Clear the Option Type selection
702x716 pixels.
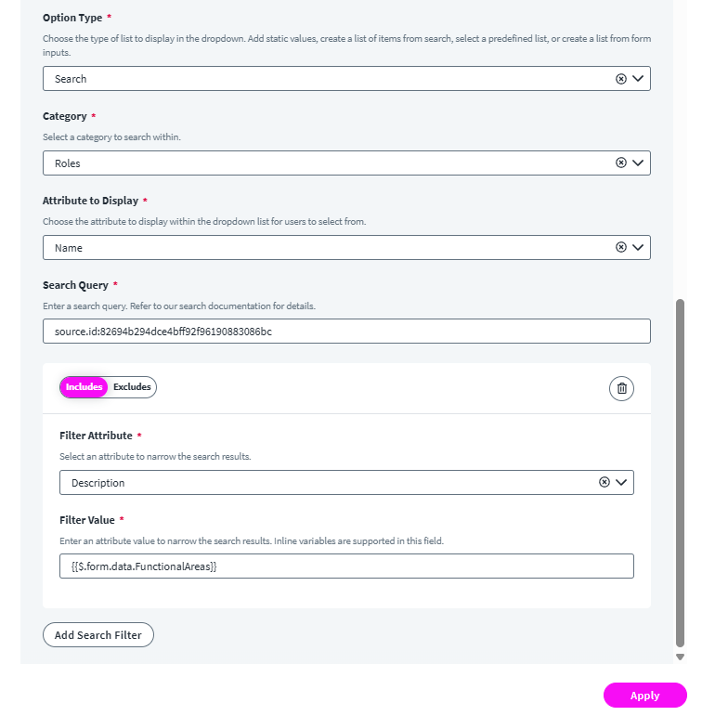tap(621, 79)
